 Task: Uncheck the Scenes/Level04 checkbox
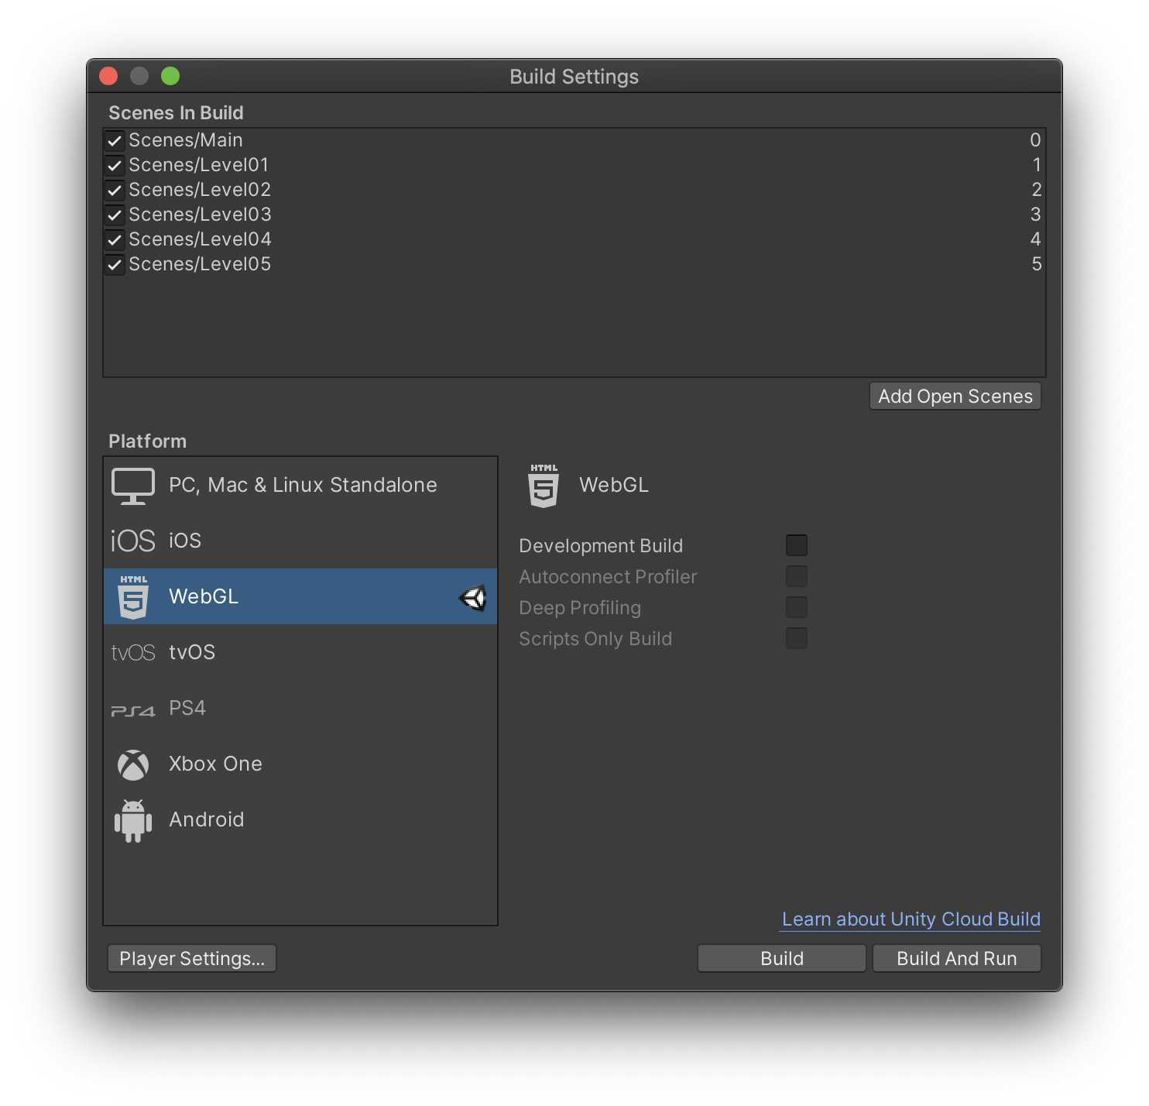point(115,240)
